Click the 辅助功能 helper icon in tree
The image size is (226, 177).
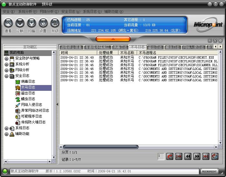[12, 134]
